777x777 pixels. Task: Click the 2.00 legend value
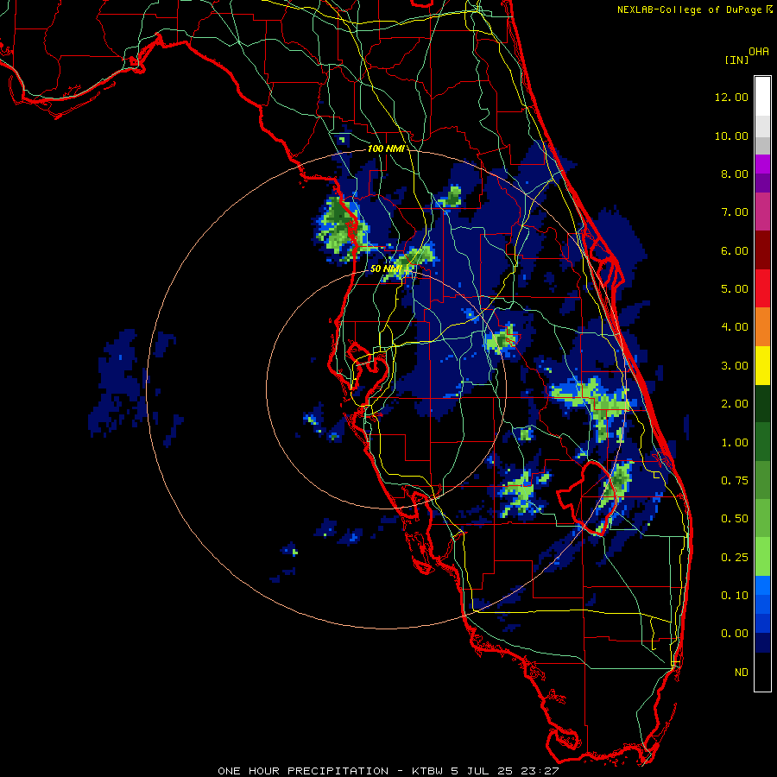(x=735, y=404)
